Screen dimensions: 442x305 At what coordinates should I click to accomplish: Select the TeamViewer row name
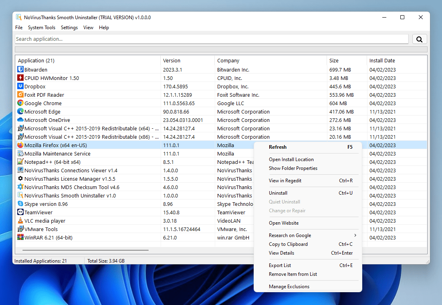[38, 212]
